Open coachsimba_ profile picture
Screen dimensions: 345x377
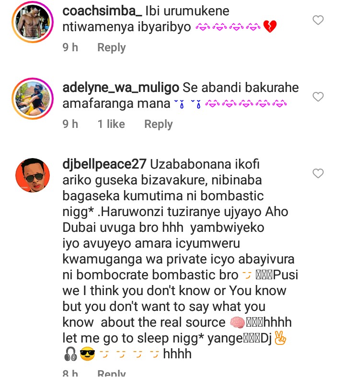[x=33, y=22]
